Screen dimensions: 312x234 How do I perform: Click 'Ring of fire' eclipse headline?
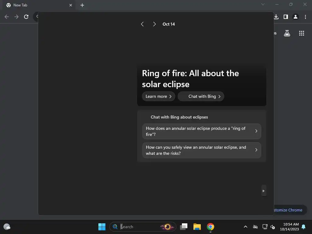point(190,79)
